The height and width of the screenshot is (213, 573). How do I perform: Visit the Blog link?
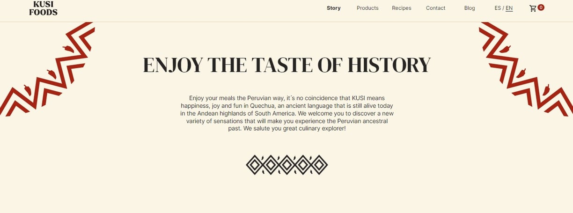(x=470, y=8)
